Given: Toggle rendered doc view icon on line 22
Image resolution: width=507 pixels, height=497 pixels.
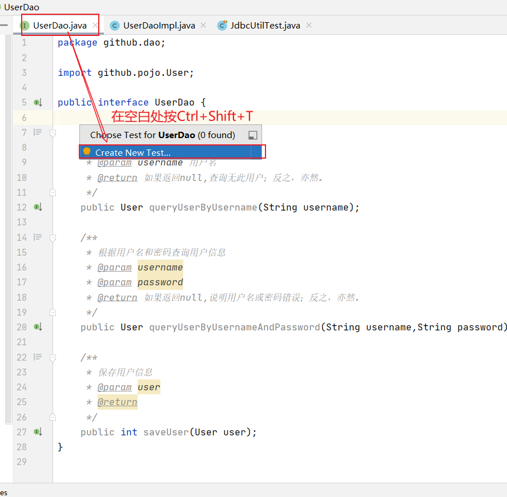Looking at the screenshot, I should 38,357.
